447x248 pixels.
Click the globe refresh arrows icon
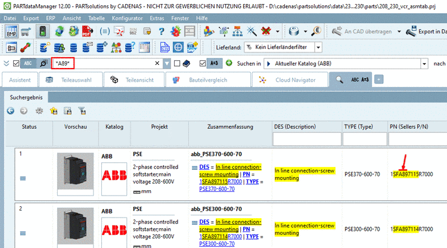[59, 32]
